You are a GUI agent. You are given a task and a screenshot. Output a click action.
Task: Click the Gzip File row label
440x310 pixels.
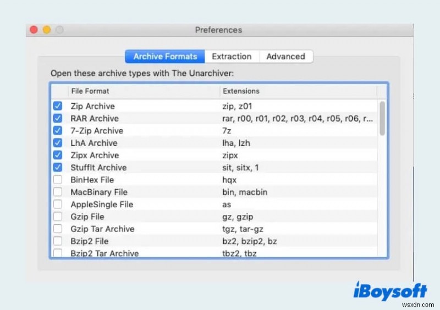pos(87,217)
